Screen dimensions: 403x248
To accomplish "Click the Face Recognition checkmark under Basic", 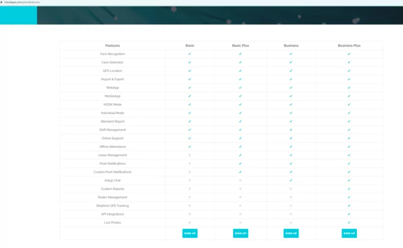I will [x=189, y=54].
